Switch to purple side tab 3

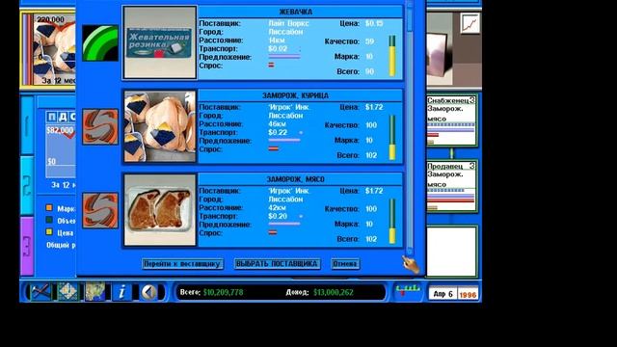(x=27, y=247)
